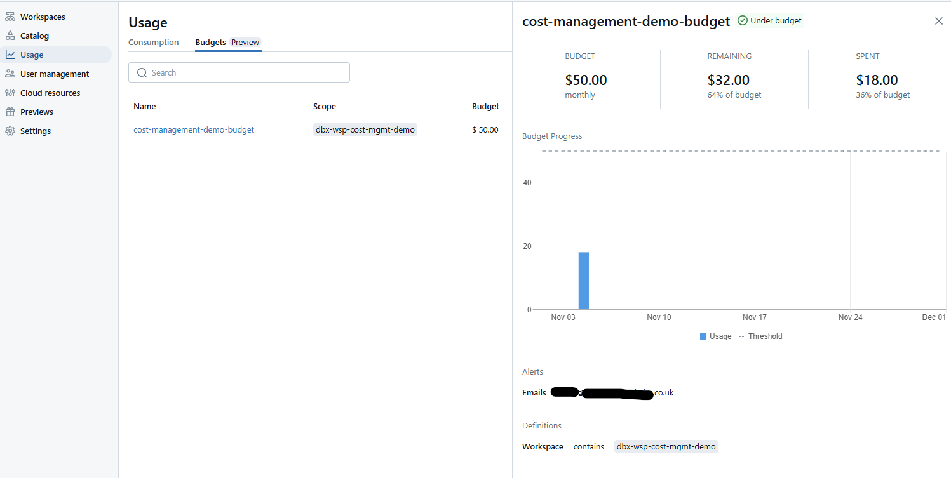Image resolution: width=951 pixels, height=478 pixels.
Task: Click the Under budget status badge
Action: click(769, 20)
